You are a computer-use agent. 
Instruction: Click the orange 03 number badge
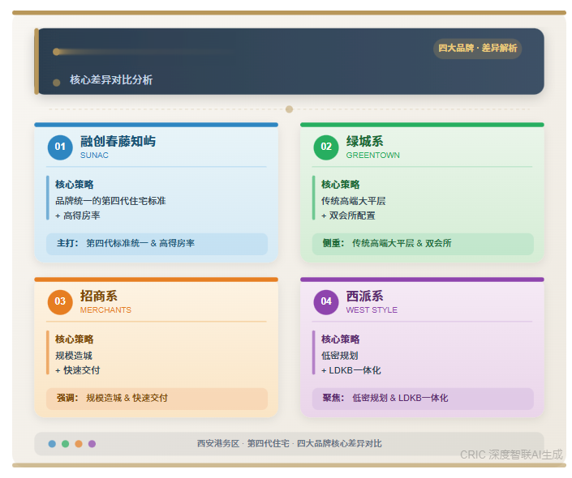click(60, 302)
